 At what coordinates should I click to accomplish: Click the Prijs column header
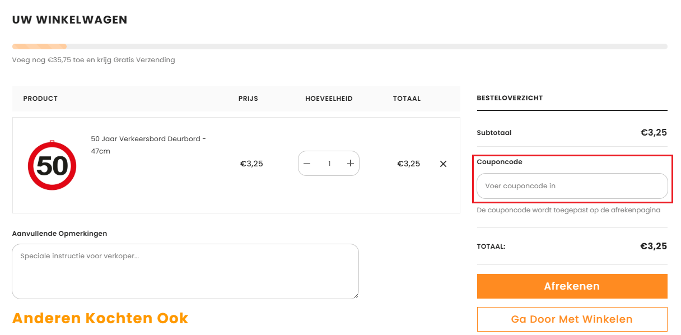tap(248, 99)
